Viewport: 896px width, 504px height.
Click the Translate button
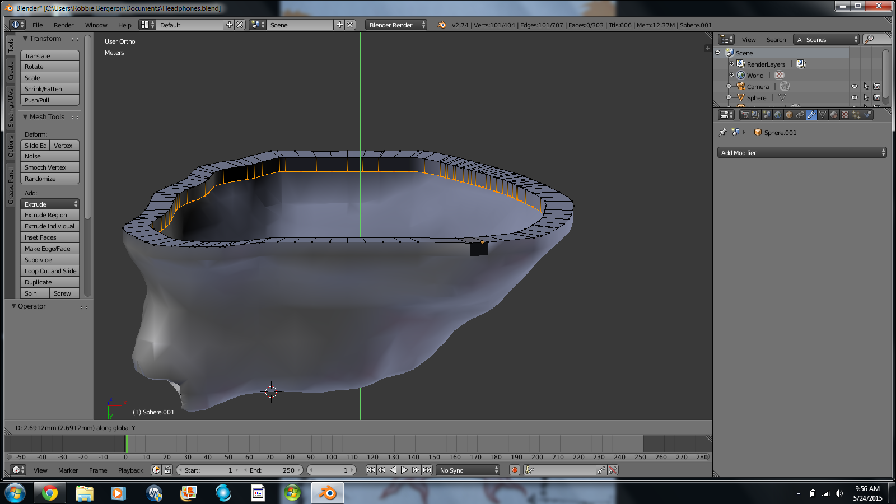pyautogui.click(x=50, y=56)
